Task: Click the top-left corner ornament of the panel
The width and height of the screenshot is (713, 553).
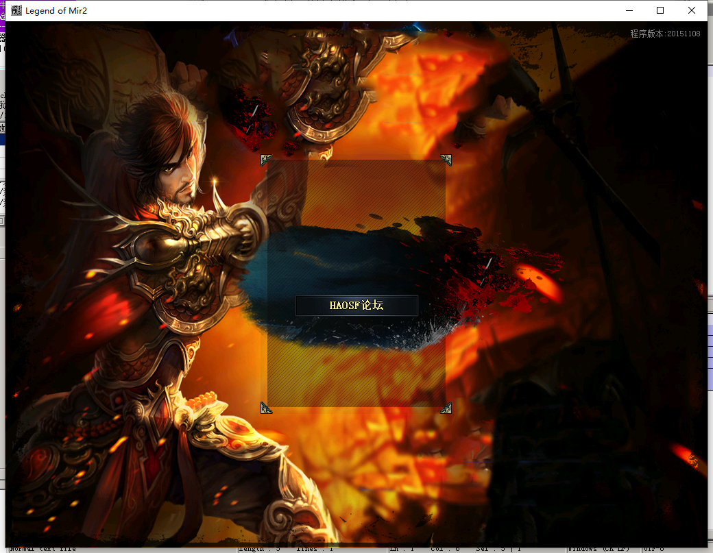Action: pyautogui.click(x=267, y=160)
